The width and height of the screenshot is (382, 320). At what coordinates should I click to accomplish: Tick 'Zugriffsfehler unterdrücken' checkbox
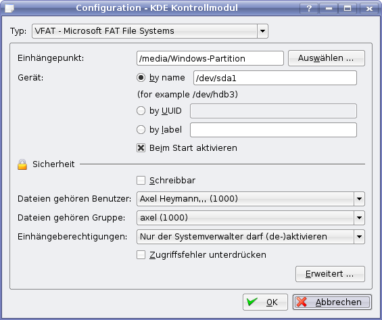pos(141,255)
